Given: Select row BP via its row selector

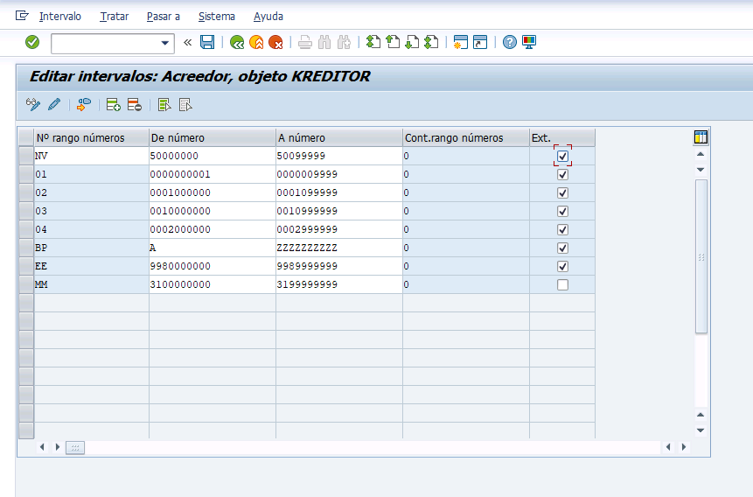Looking at the screenshot, I should pyautogui.click(x=26, y=248).
